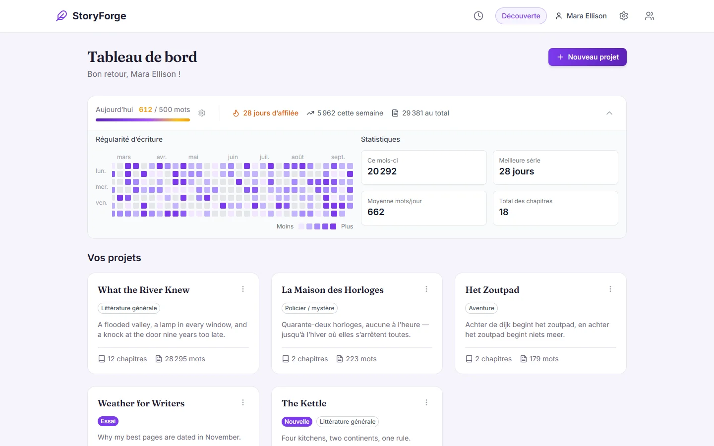714x446 pixels.
Task: Click the 2 chapitres text in Het Zoutpad
Action: pos(493,359)
